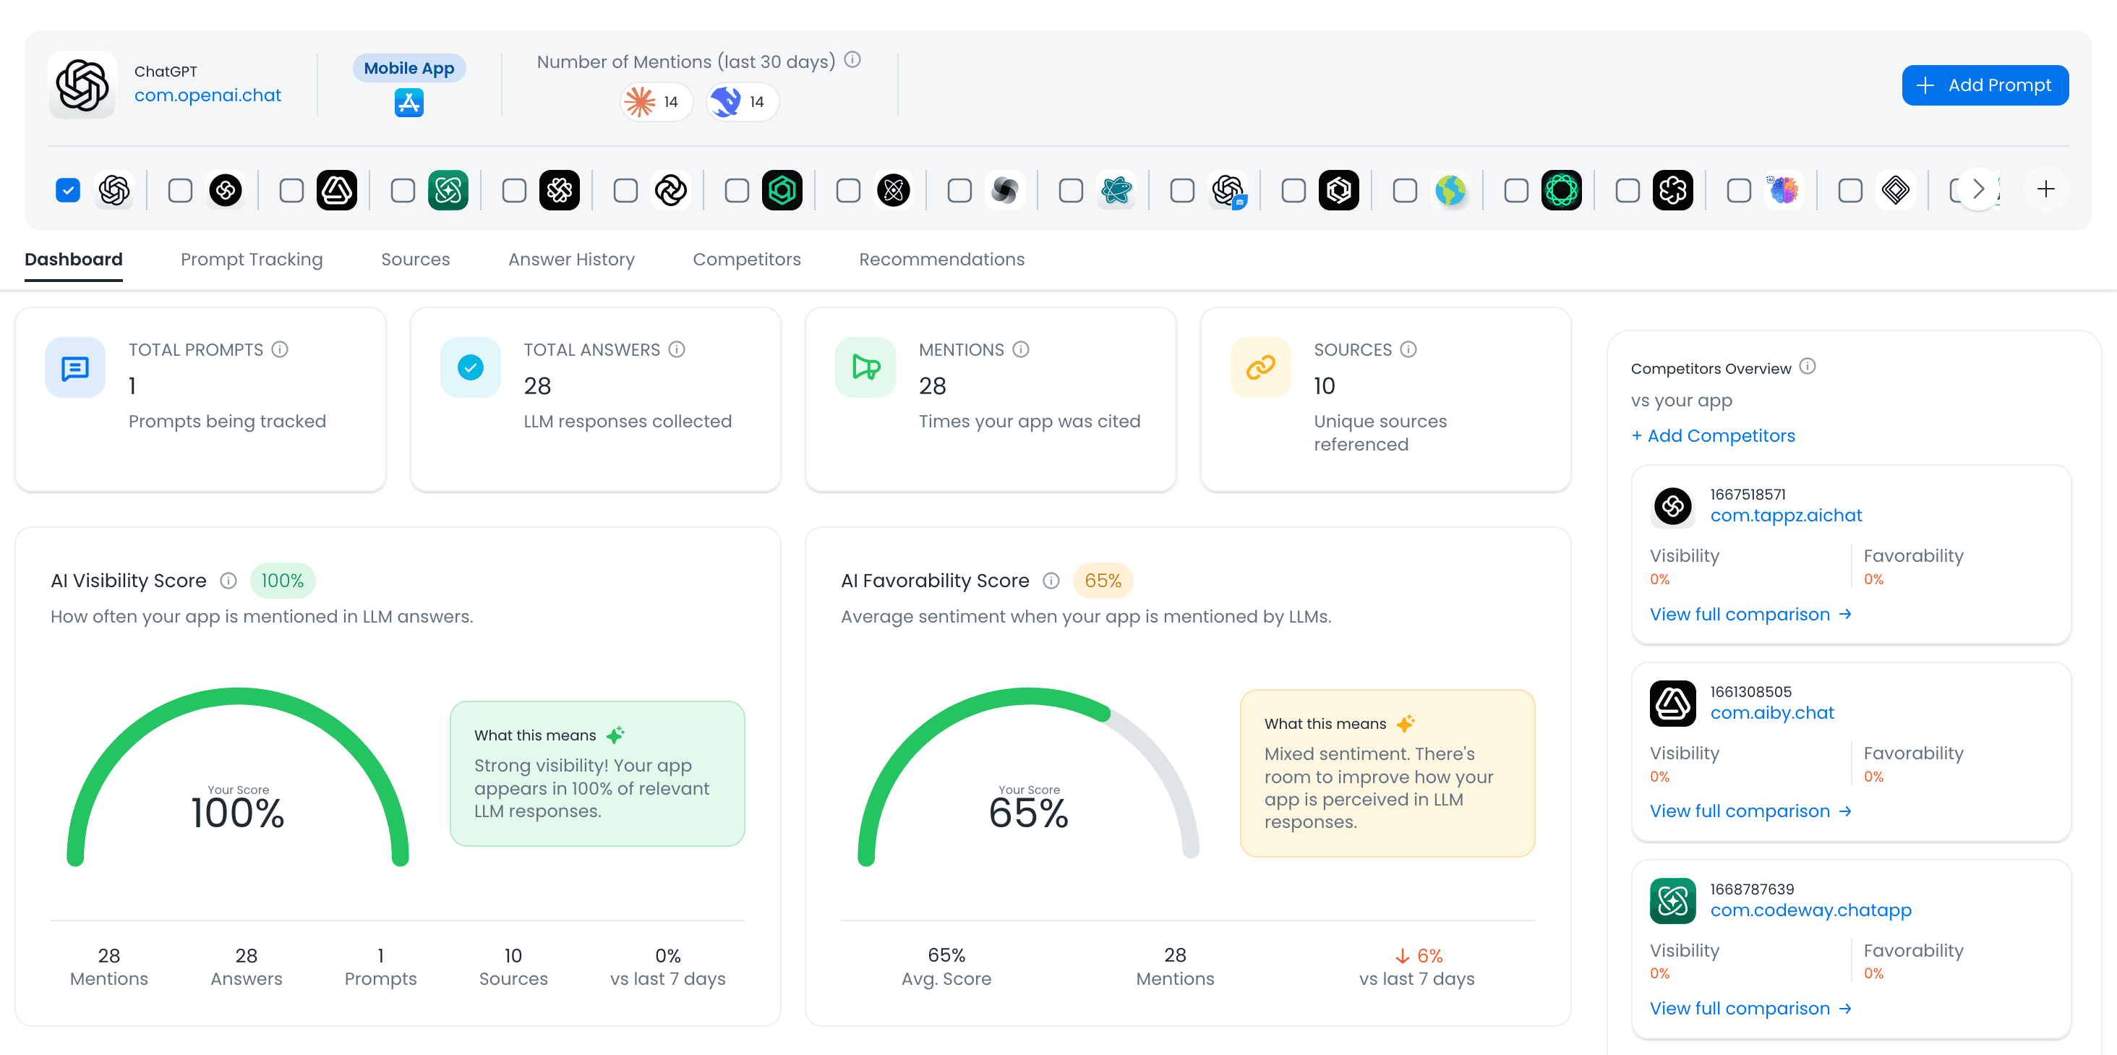Click the green hexagon on black app icon

782,191
